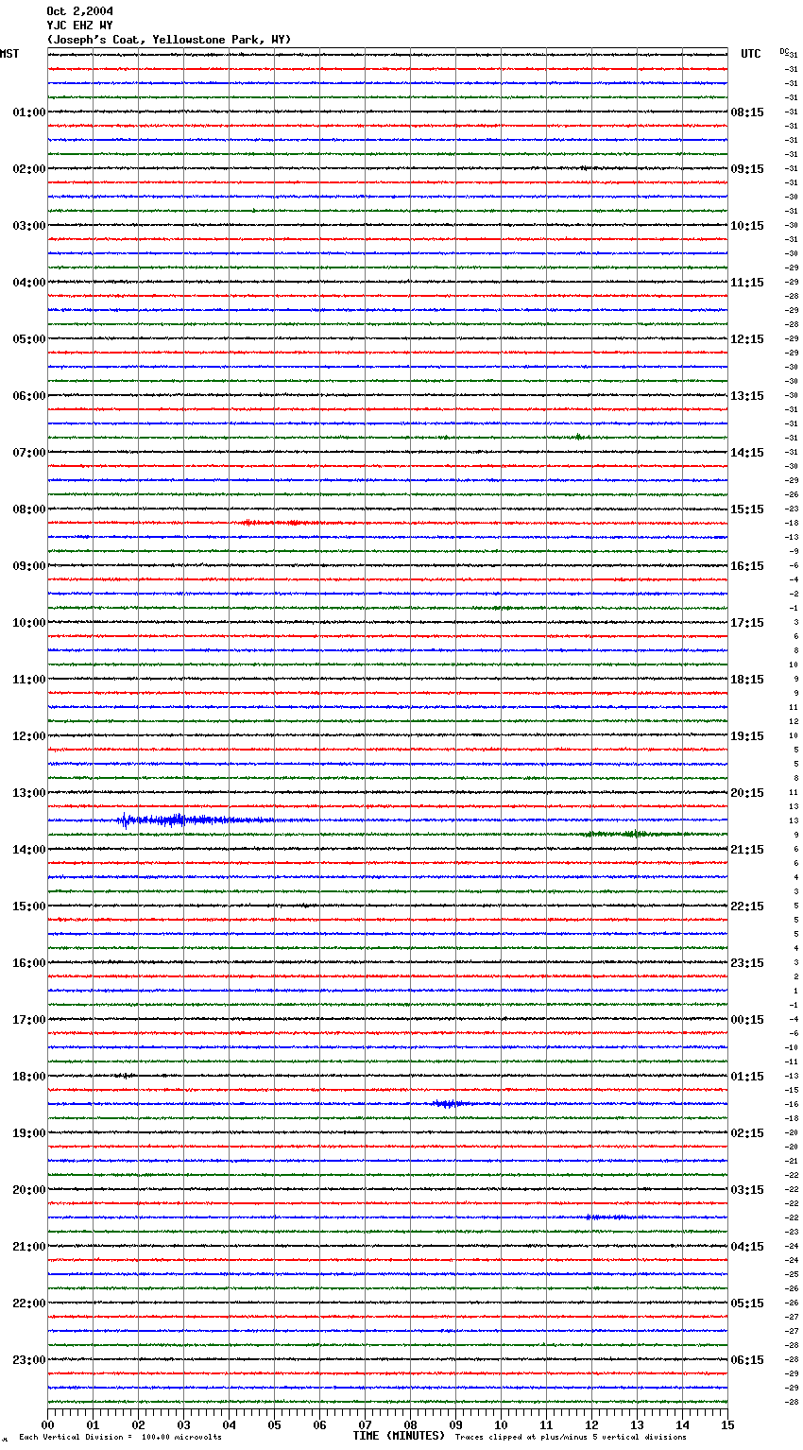Select the 06:00 MST time label

coord(29,396)
